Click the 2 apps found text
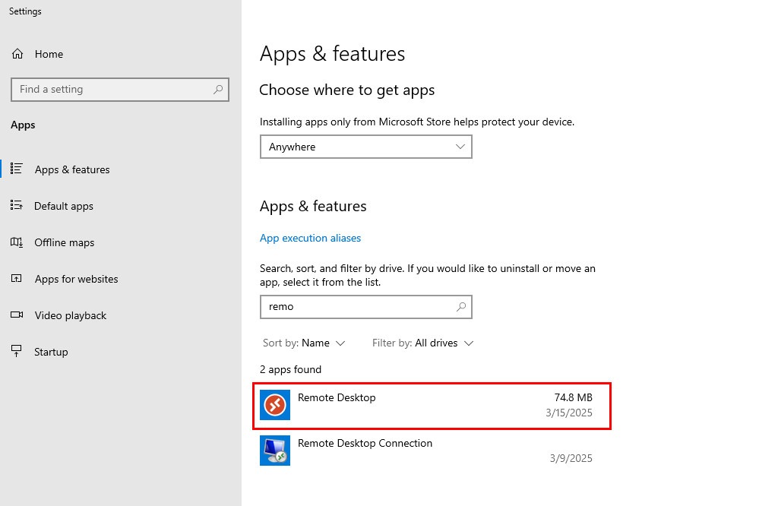 point(290,369)
